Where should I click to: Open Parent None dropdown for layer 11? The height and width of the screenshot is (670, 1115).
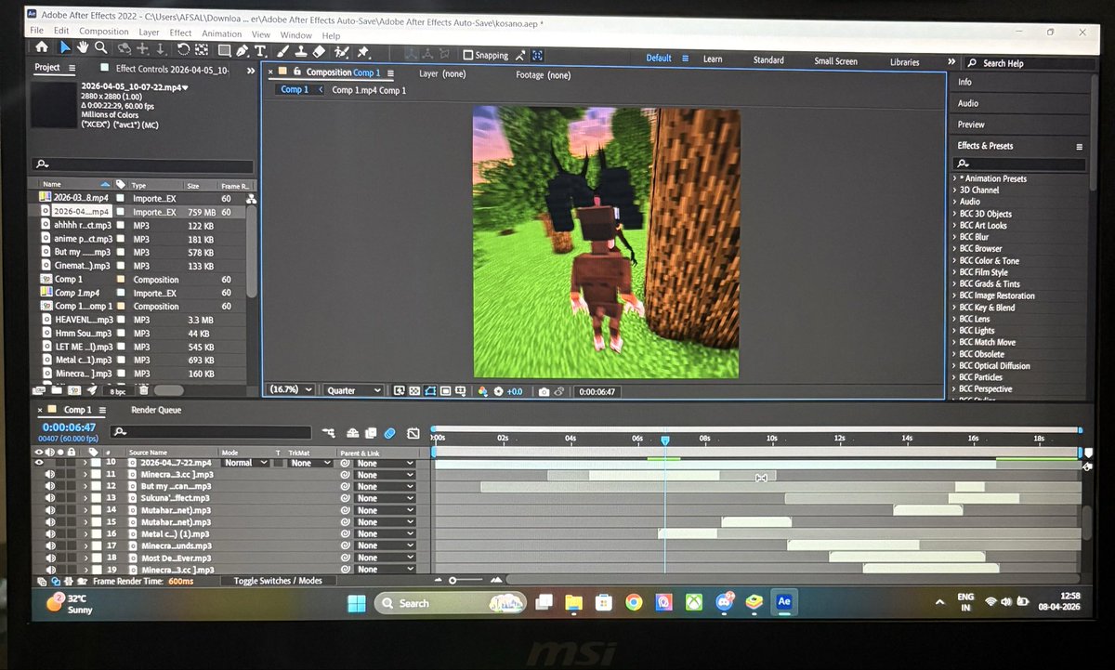[385, 475]
